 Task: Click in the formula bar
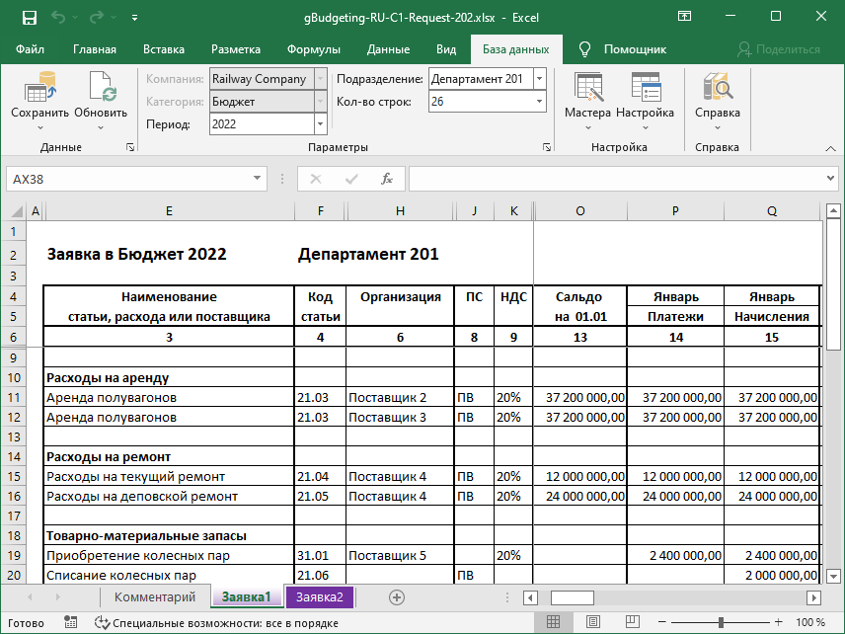point(615,179)
